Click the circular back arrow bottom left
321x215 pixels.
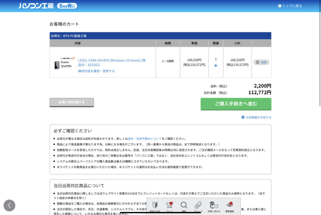tap(9, 205)
